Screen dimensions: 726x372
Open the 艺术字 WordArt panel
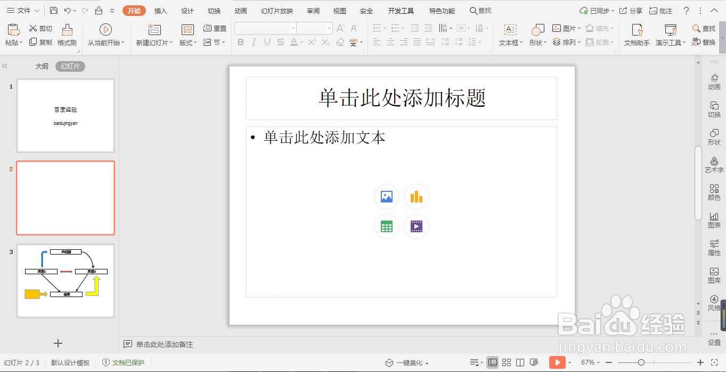tap(714, 165)
